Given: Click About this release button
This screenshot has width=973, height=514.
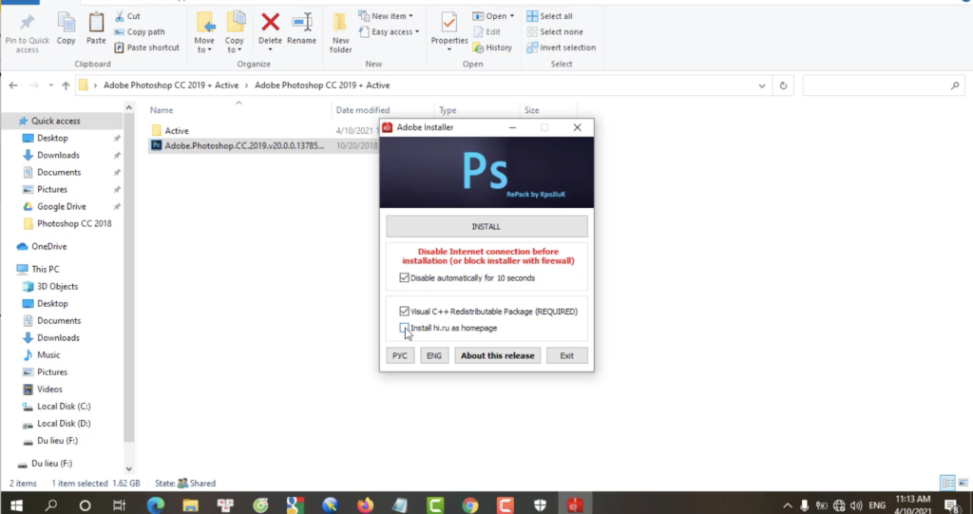Looking at the screenshot, I should click(x=497, y=355).
